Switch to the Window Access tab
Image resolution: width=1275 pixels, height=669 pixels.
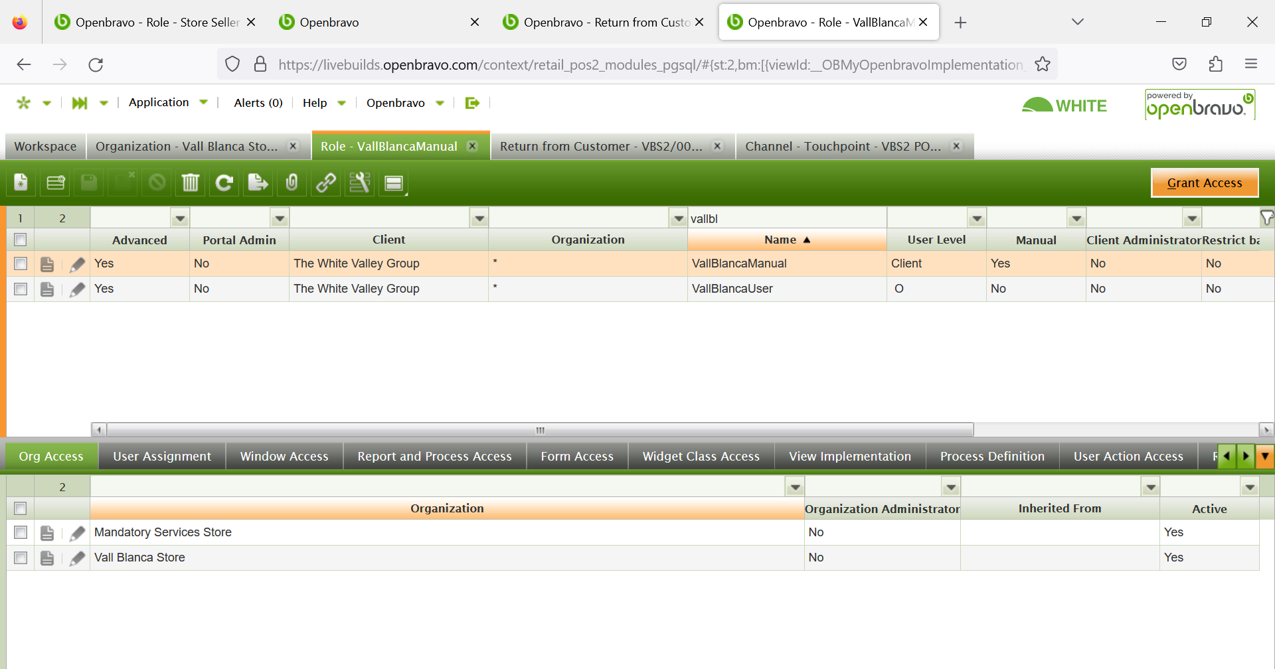(284, 457)
